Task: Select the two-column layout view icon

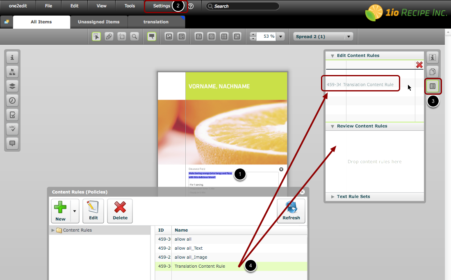Action: 212,36
